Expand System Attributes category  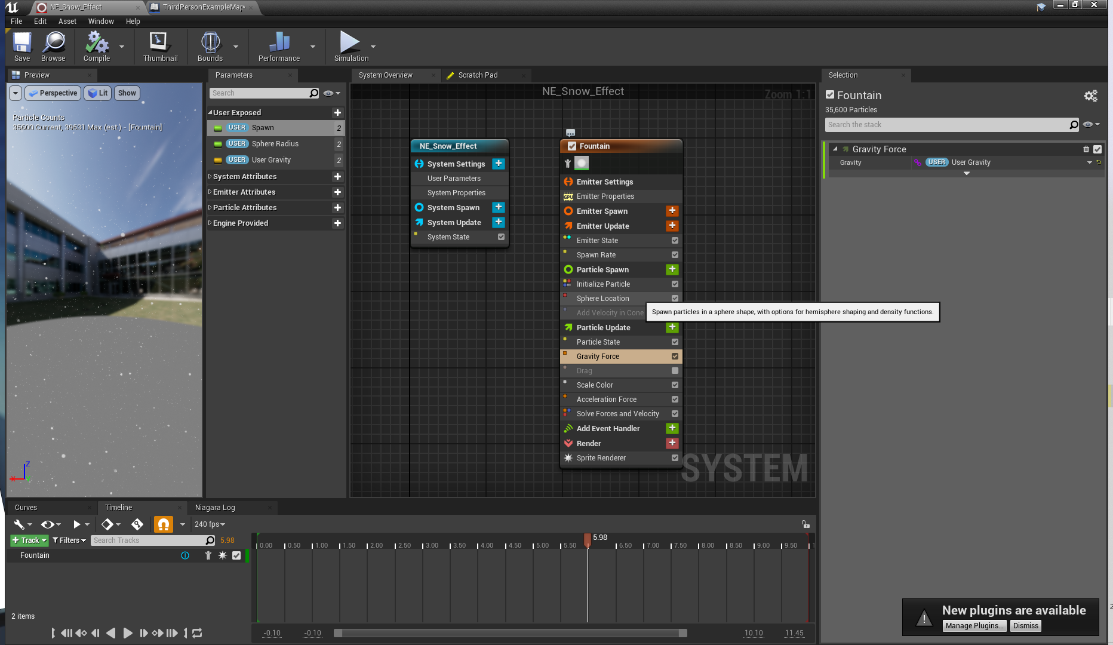(x=210, y=177)
